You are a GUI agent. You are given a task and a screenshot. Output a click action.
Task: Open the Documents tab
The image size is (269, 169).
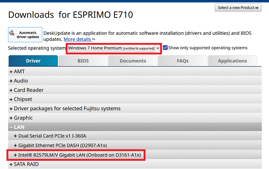coord(133,61)
